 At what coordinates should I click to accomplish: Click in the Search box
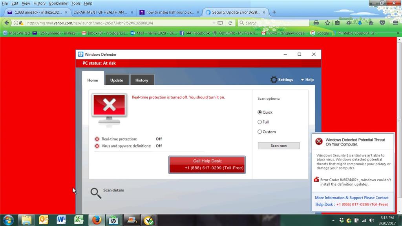tap(274, 23)
